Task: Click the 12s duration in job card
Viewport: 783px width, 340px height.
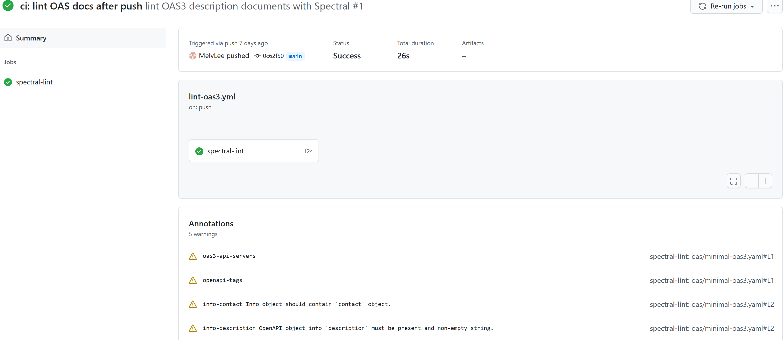Action: [308, 151]
